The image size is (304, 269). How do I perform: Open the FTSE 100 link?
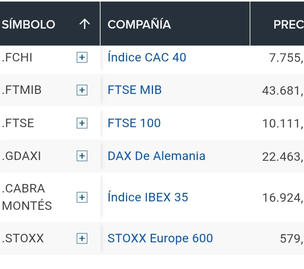pos(134,123)
